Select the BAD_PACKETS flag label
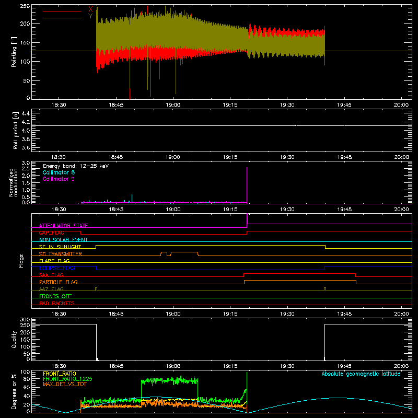Screen dimensions: 418x418 [57, 303]
